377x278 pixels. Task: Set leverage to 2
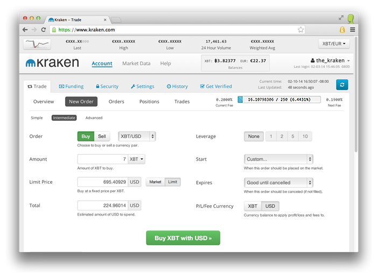(x=282, y=136)
